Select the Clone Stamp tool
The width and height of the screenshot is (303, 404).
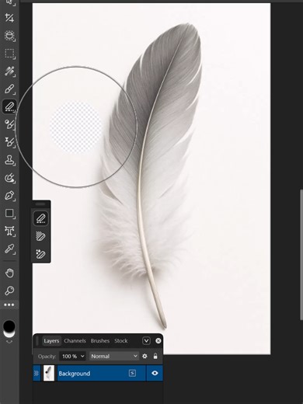pos(9,160)
